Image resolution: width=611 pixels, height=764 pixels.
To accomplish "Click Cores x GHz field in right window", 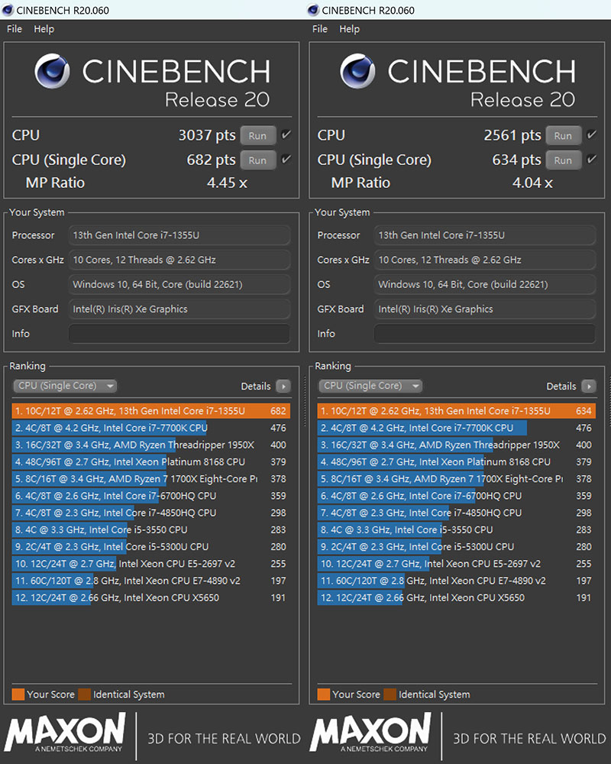I will click(485, 260).
